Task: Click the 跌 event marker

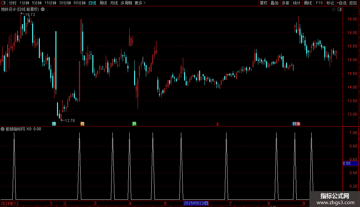Action: [134, 124]
